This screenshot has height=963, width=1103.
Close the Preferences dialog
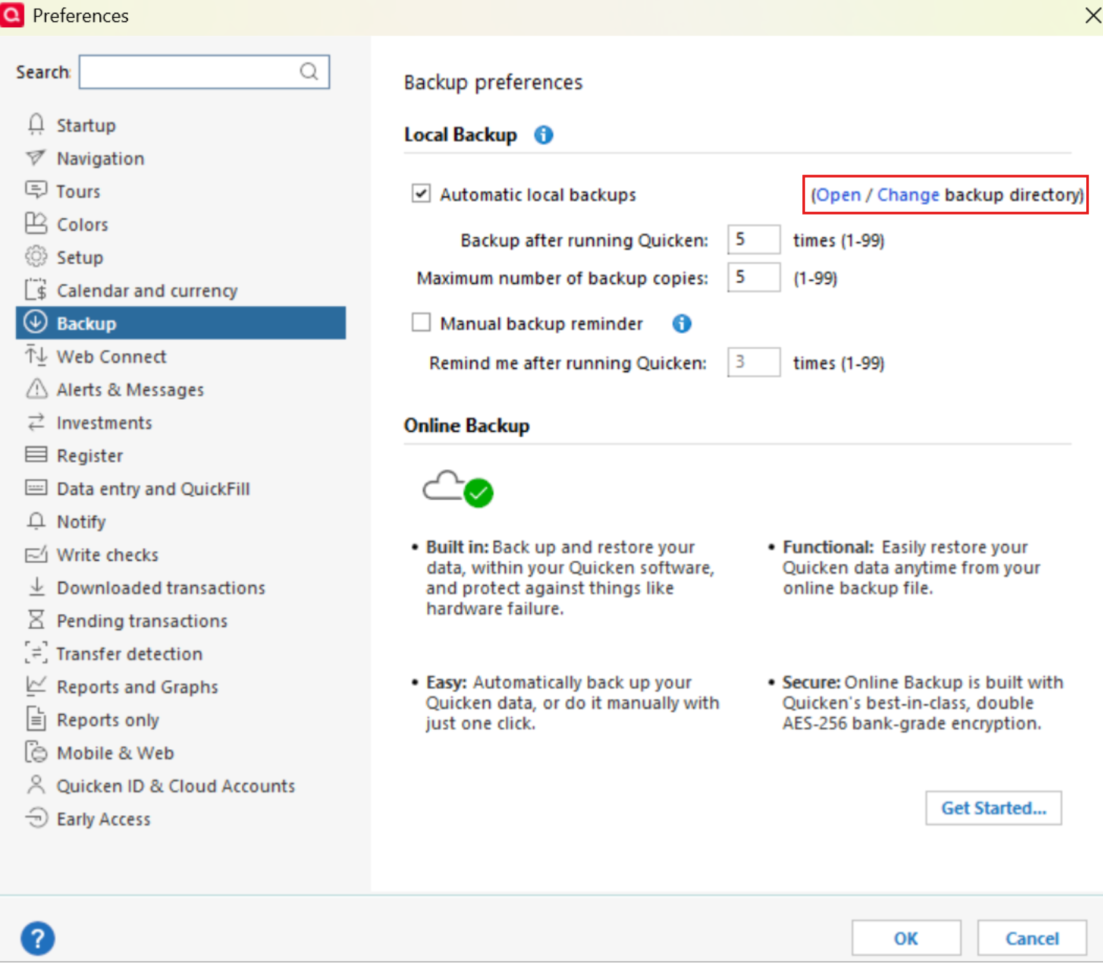[1093, 15]
